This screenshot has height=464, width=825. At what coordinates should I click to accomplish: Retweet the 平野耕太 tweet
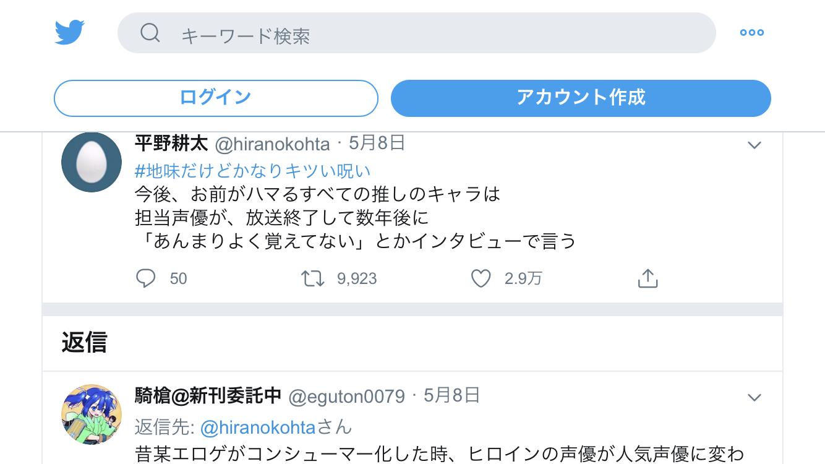pyautogui.click(x=312, y=279)
